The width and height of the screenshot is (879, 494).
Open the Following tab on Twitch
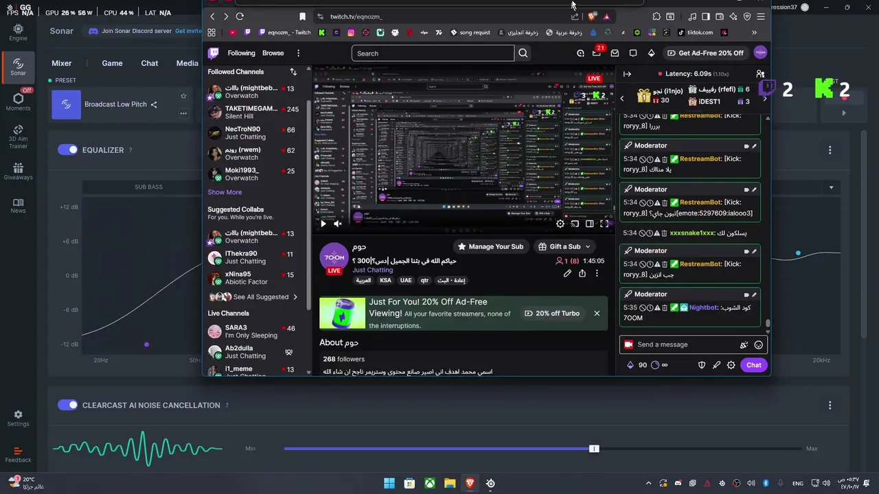[x=241, y=53]
